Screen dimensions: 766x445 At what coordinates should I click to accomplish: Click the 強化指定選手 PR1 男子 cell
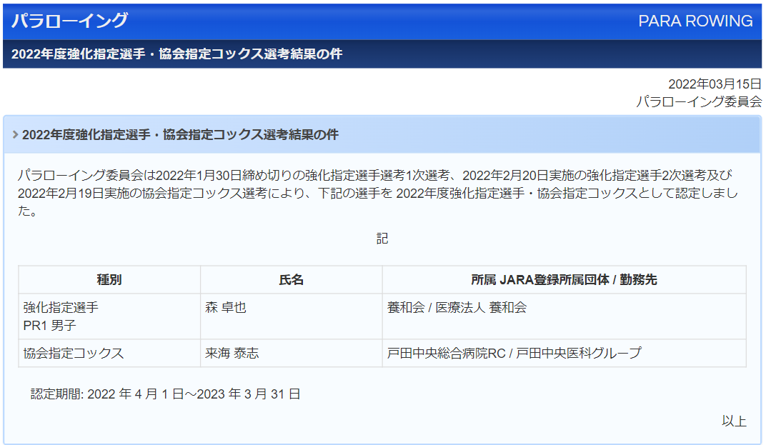pos(109,316)
